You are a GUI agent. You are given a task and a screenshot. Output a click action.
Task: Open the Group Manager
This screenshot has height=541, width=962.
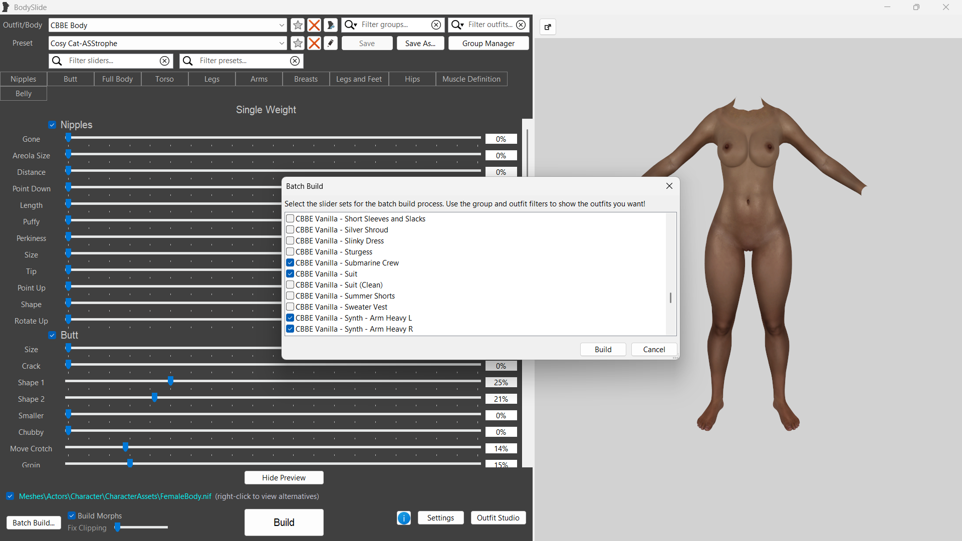(489, 43)
